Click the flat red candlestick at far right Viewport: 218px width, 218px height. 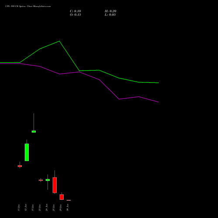click(68, 200)
